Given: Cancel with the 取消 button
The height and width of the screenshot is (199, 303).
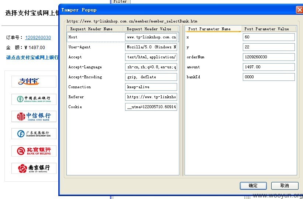Looking at the screenshot, I should pyautogui.click(x=285, y=186).
